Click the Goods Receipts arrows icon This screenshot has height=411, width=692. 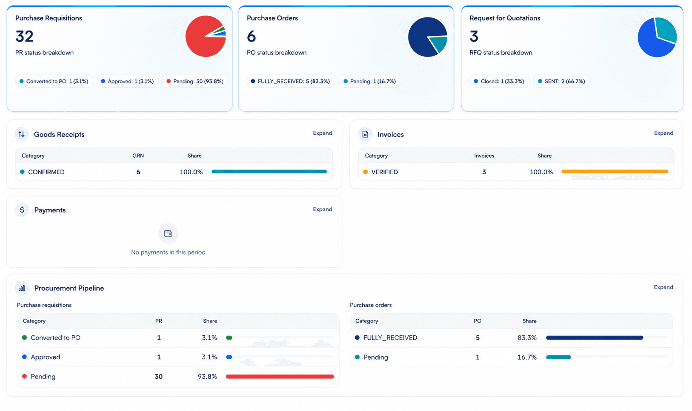pyautogui.click(x=22, y=134)
